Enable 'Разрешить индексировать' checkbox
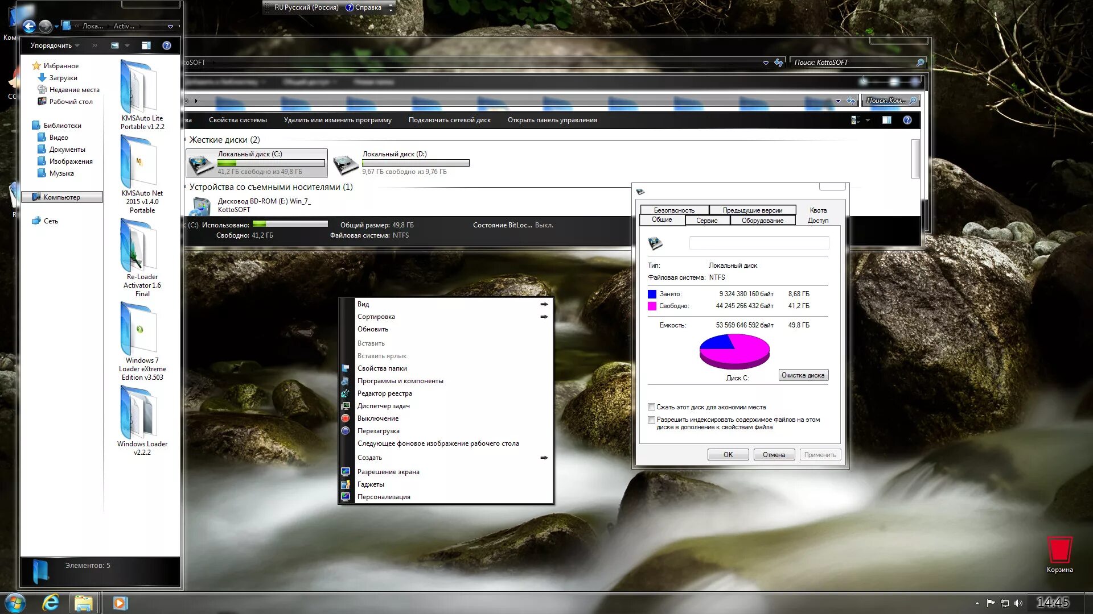This screenshot has height=614, width=1093. 651,420
